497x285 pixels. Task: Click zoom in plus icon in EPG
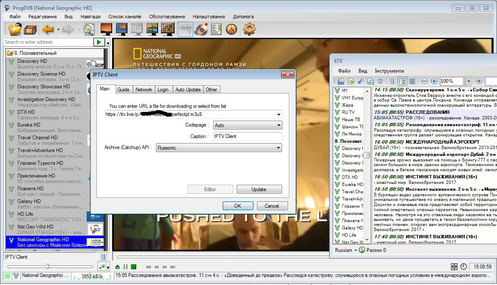click(x=434, y=81)
